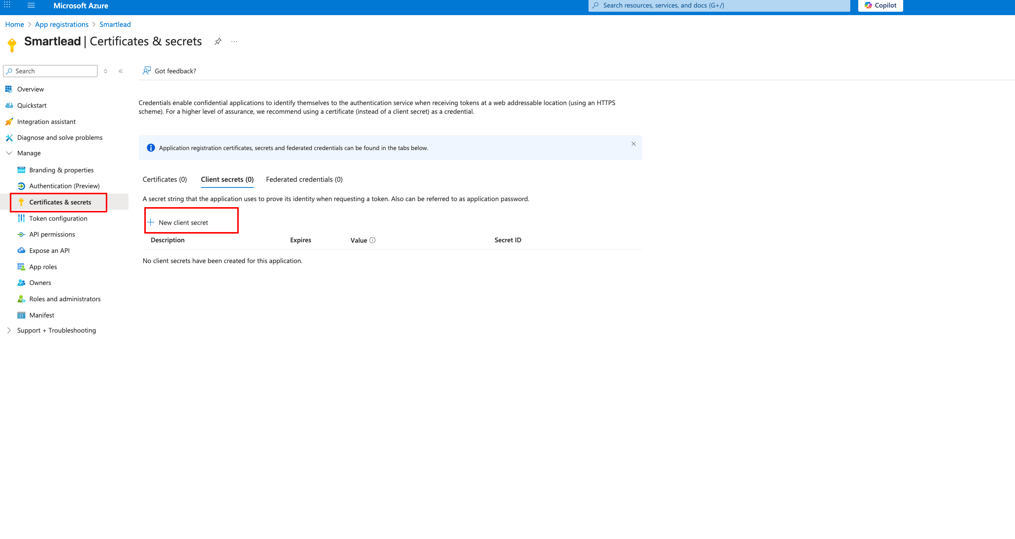Dismiss the info banner
Screen dimensions: 1015x539
pos(633,144)
